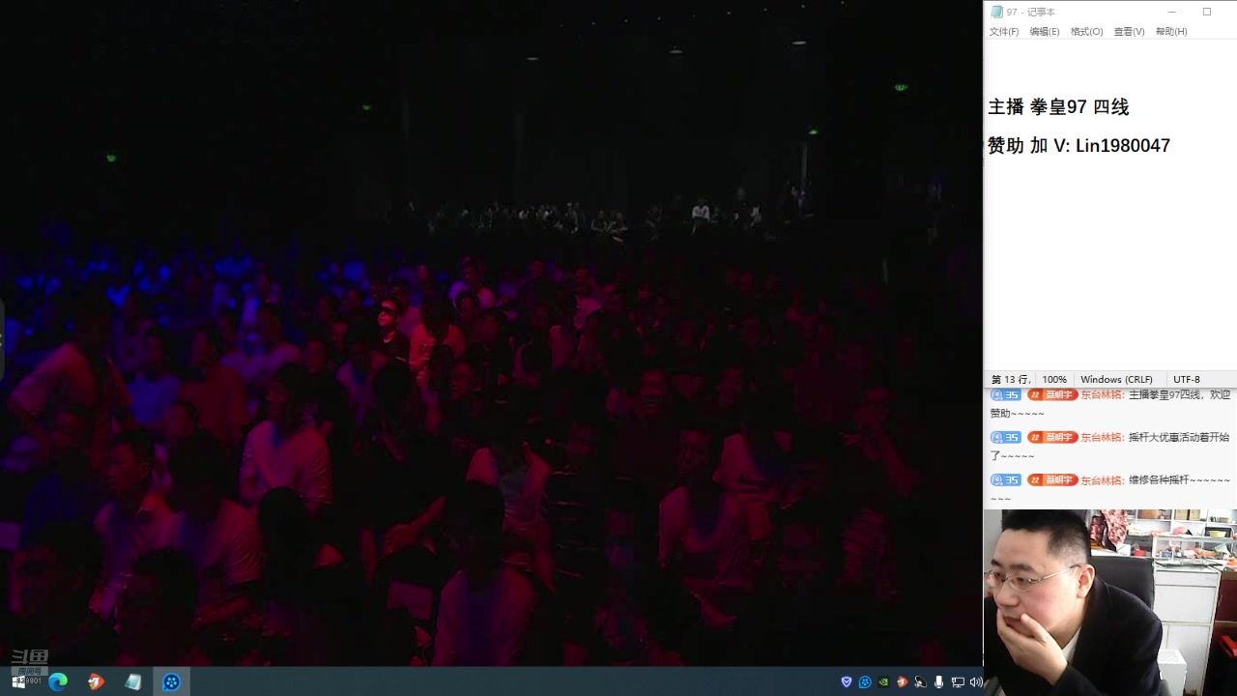
Task: Switch to the active blue round taskbar app
Action: 171,681
